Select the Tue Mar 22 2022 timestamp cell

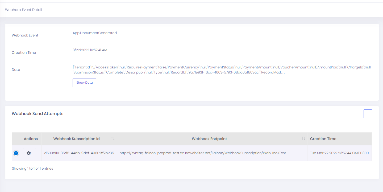pyautogui.click(x=340, y=153)
